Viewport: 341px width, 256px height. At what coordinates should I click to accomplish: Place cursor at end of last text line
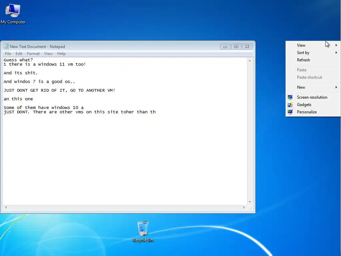156,112
